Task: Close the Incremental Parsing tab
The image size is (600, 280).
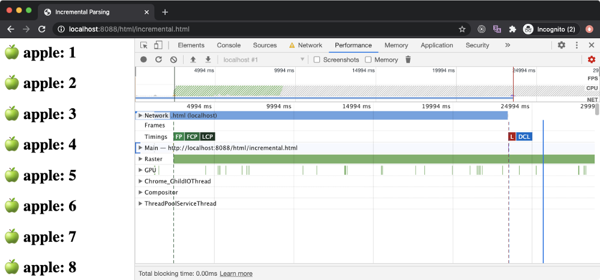Action: tap(146, 12)
